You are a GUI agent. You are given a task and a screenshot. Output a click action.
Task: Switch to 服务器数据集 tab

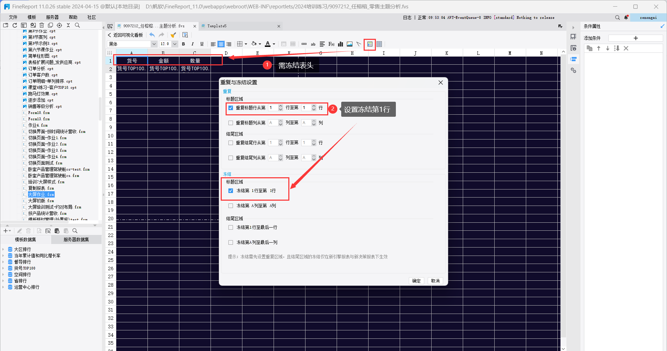(76, 239)
